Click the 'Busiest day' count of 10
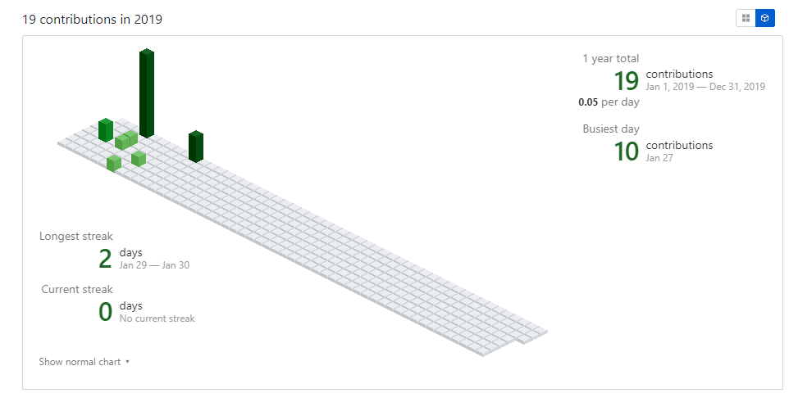The height and width of the screenshot is (393, 789). click(x=626, y=151)
